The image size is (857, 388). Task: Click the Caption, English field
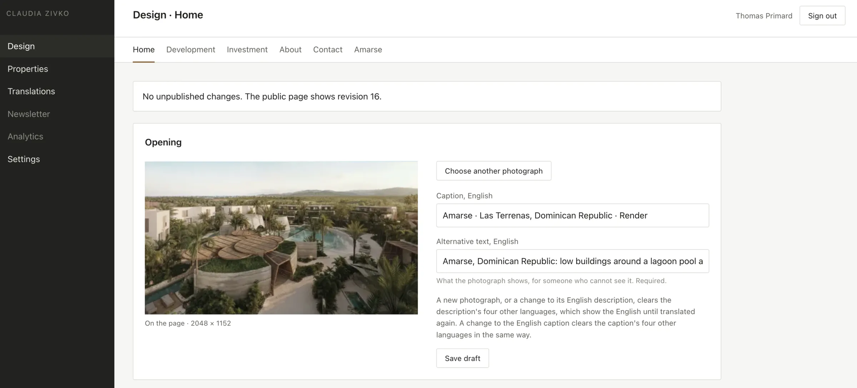click(x=572, y=216)
